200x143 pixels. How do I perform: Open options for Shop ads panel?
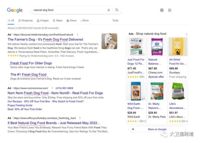(187, 34)
